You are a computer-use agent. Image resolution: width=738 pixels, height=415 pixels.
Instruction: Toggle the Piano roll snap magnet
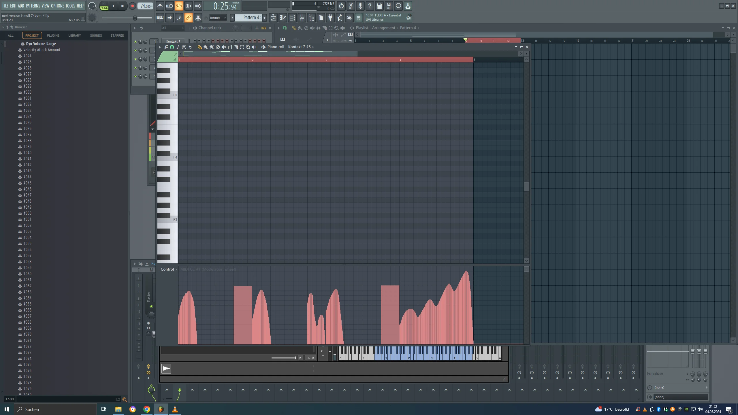coord(172,47)
